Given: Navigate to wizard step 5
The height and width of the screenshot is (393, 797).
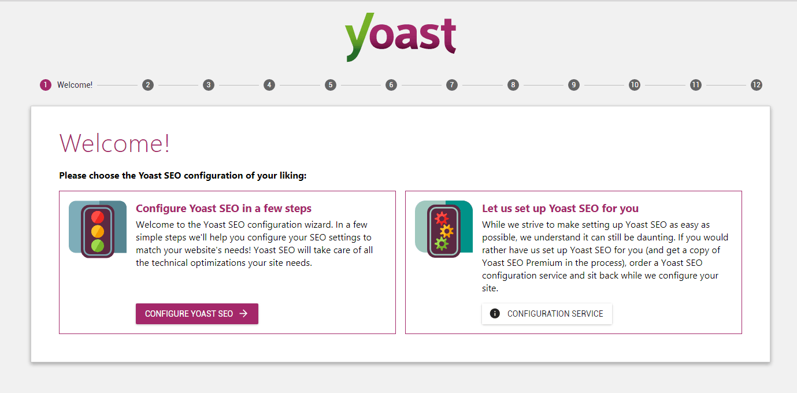Looking at the screenshot, I should [x=331, y=85].
